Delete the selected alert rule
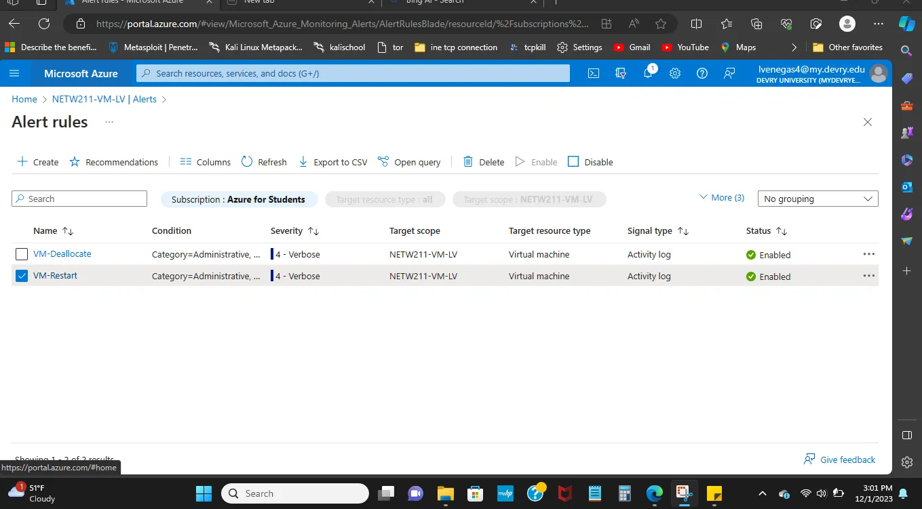 [484, 162]
